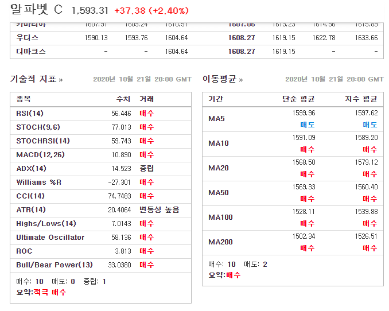Select the Williams %R indicator name
Image resolution: width=389 pixels, height=311 pixels.
point(38,182)
